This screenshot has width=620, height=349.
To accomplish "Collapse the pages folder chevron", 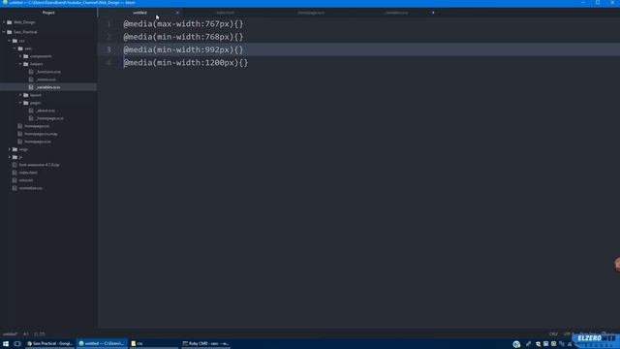I will click(x=20, y=103).
